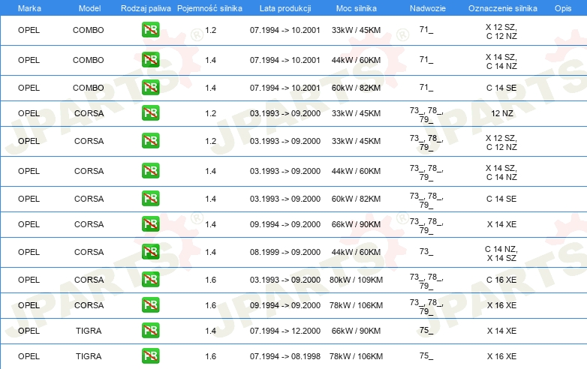
Task: Select the COMBO model cell in the 1.2 row
Action: (x=89, y=30)
